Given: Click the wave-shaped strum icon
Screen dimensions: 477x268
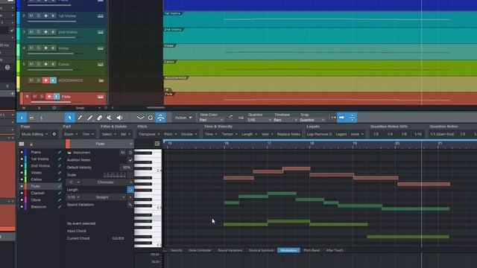Looking at the screenshot, I should pos(140,118).
